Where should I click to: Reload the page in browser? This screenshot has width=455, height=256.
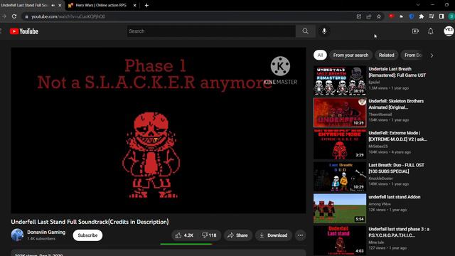pyautogui.click(x=14, y=16)
